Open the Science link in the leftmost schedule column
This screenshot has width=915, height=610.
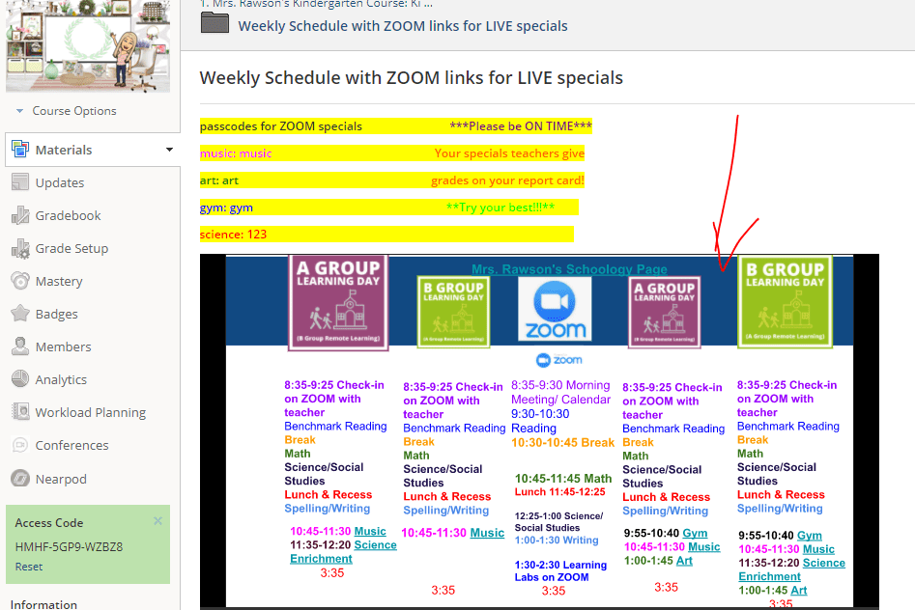point(375,545)
